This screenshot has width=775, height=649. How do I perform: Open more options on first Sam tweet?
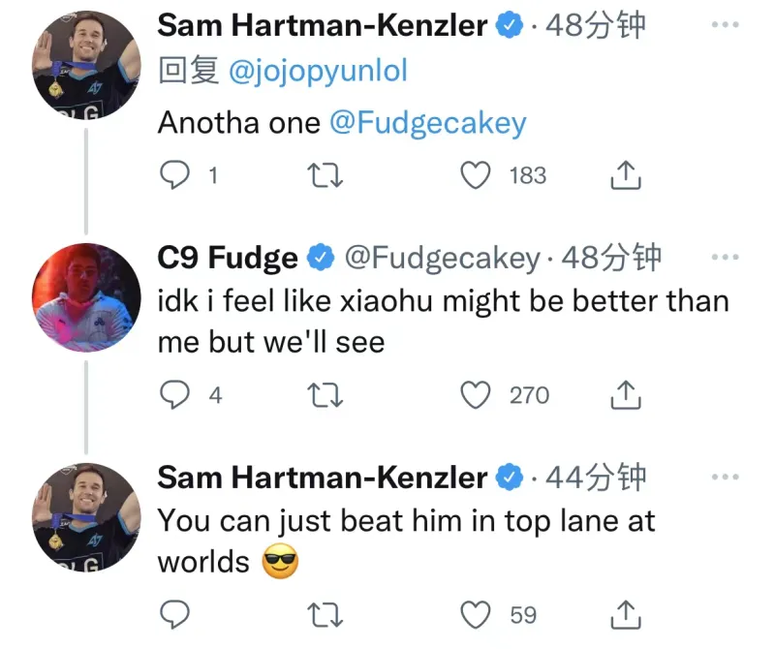(x=725, y=25)
